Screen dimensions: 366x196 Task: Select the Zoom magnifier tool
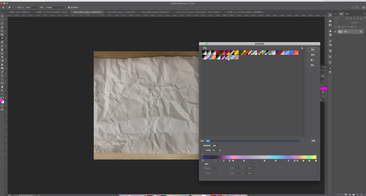click(x=2, y=90)
